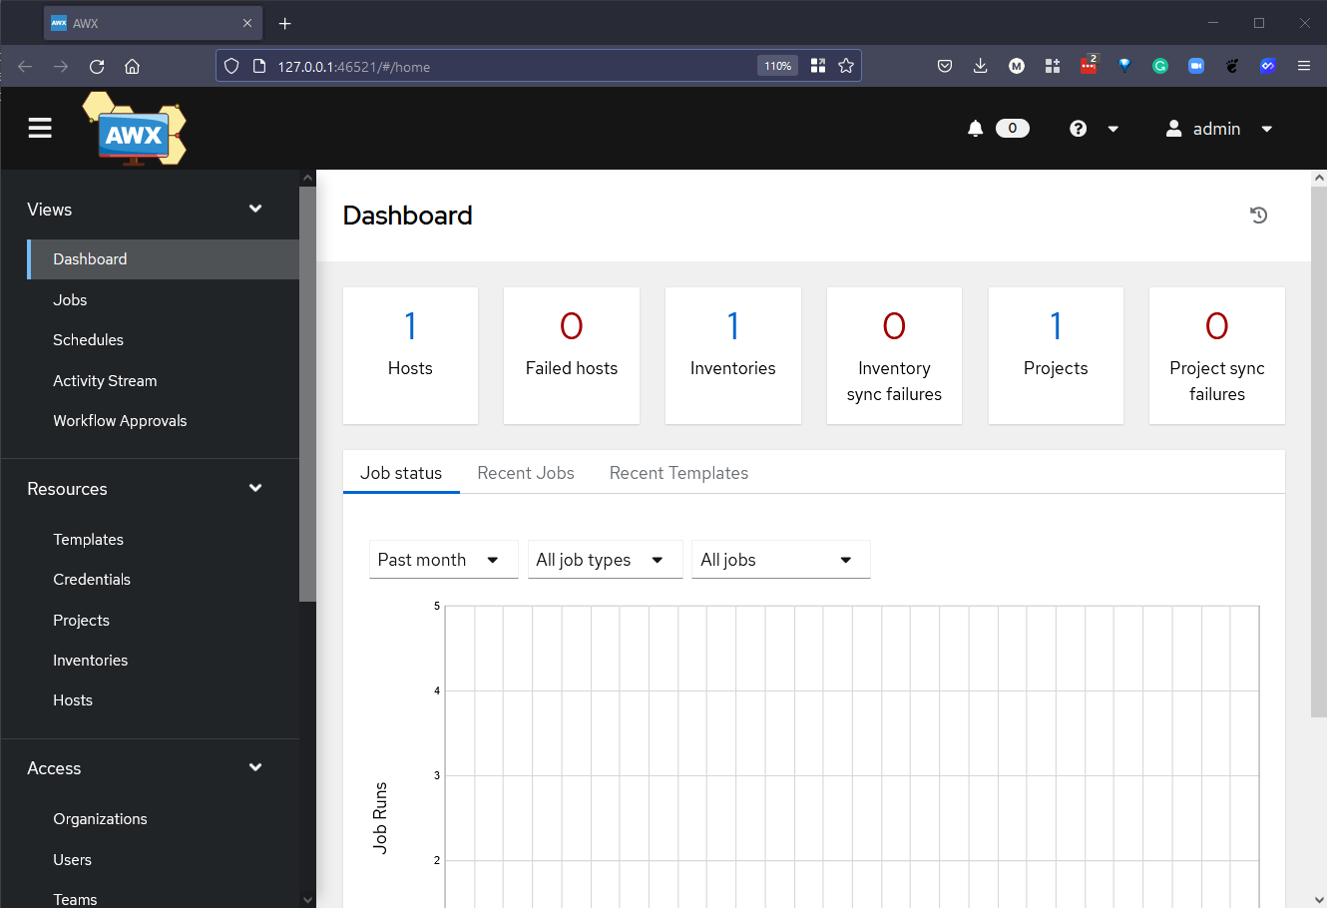This screenshot has width=1327, height=908.
Task: Open Templates from the sidebar
Action: tap(88, 539)
